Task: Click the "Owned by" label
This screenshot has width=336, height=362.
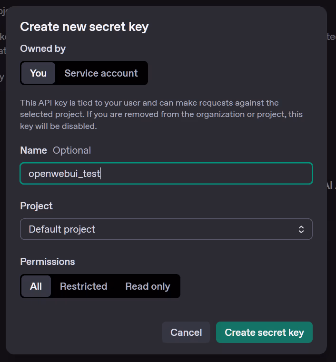Action: click(43, 49)
